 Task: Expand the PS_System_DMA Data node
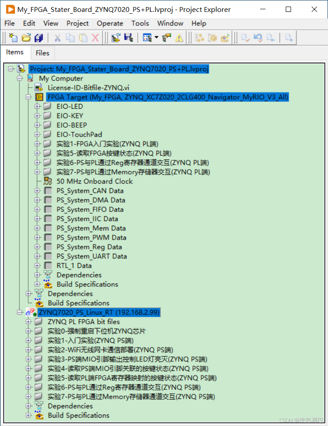37,200
